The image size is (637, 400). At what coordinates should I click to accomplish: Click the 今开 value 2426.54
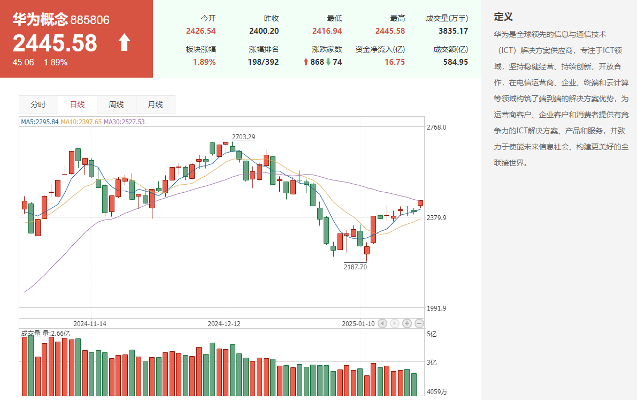[x=201, y=31]
